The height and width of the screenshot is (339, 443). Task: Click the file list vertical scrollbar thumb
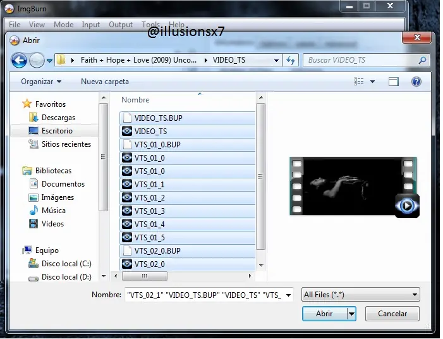(260, 176)
